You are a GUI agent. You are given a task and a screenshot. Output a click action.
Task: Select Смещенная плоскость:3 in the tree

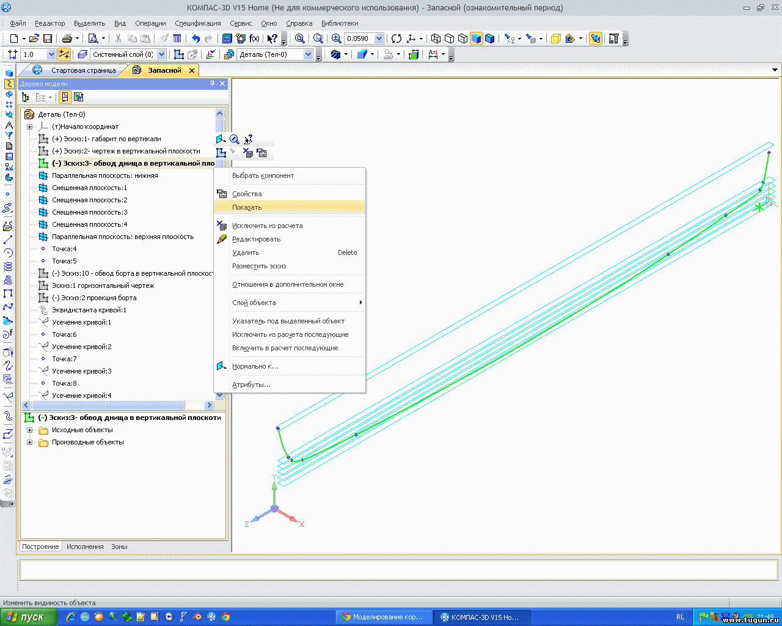tap(90, 212)
